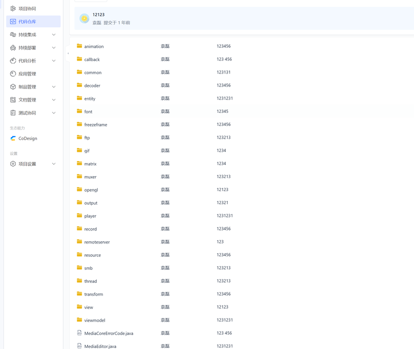Click the smb folder icon
Image resolution: width=414 pixels, height=349 pixels.
click(80, 268)
